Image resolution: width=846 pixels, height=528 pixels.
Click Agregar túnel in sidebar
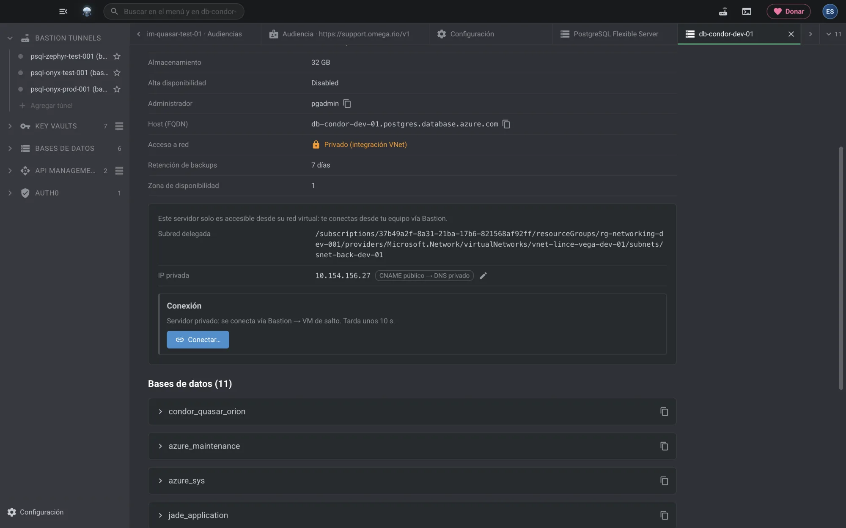(47, 106)
